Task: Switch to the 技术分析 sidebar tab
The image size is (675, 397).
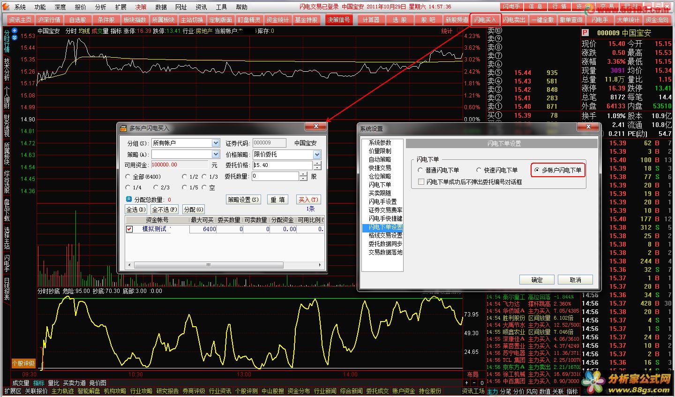Action: [x=7, y=69]
